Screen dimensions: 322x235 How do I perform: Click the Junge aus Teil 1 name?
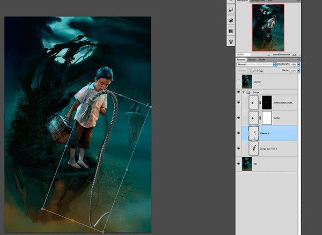point(269,149)
